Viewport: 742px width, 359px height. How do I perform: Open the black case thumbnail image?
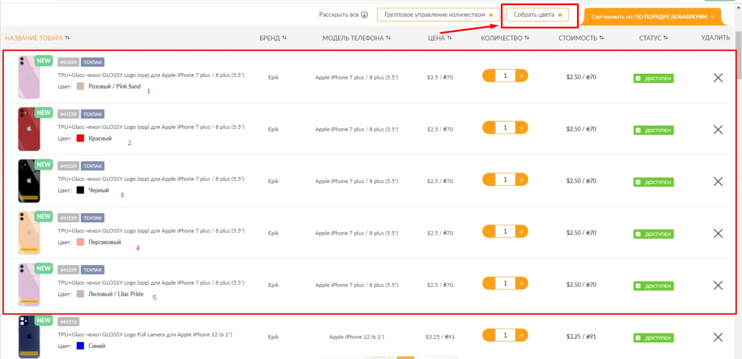pos(29,181)
